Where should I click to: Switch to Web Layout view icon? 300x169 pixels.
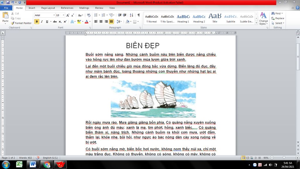[x=252, y=158]
